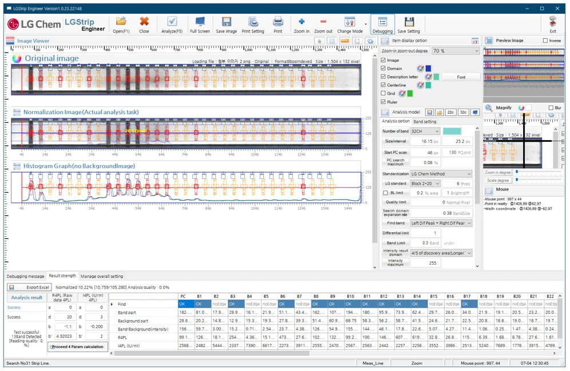Screen dimensions: 570x371
Task: Uncheck the Domain checkbox
Action: [383, 68]
